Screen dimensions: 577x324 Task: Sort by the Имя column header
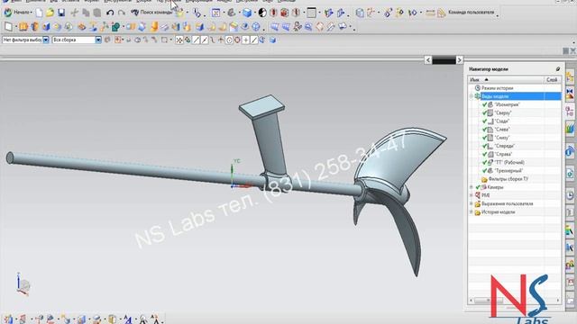[506, 80]
